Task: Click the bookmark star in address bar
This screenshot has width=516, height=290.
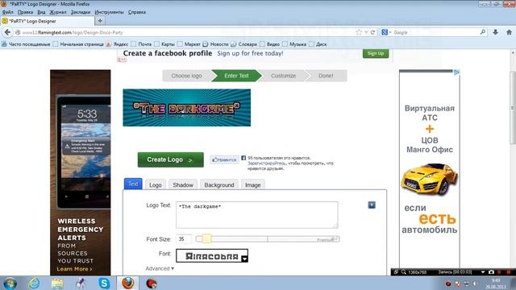Action: 359,32
